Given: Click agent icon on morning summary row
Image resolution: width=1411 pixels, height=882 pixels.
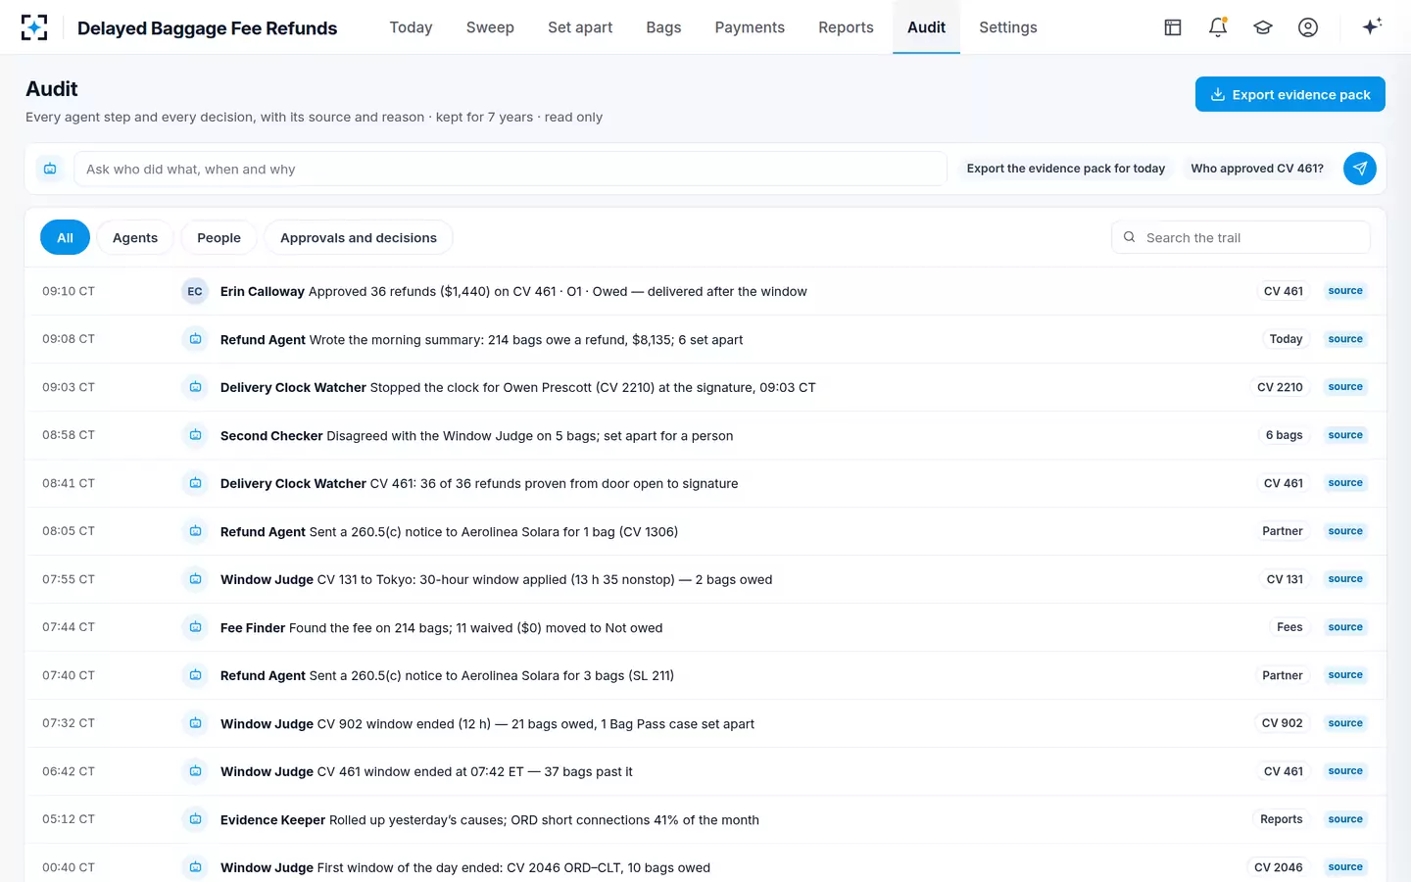Looking at the screenshot, I should 195,339.
